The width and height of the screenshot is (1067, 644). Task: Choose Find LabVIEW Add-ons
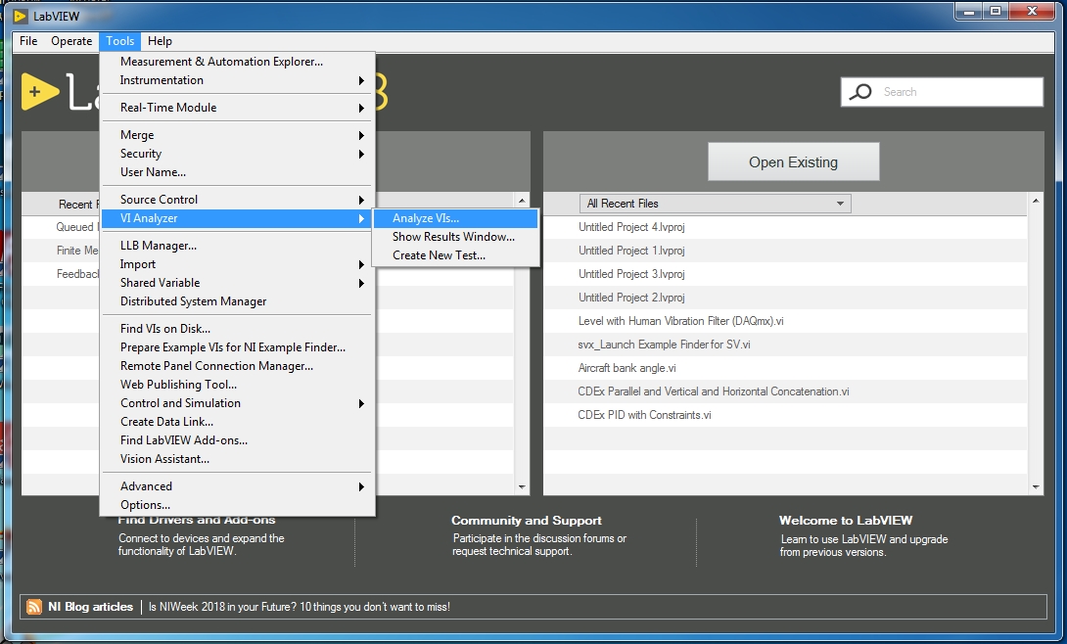point(237,440)
